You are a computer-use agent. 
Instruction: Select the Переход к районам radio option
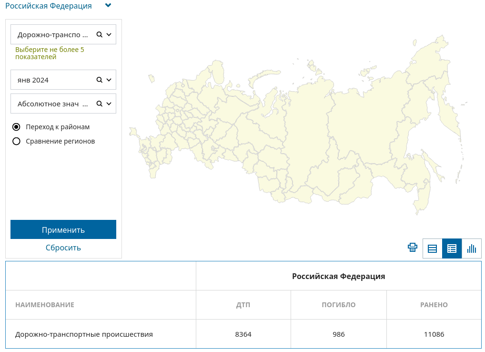pos(17,127)
